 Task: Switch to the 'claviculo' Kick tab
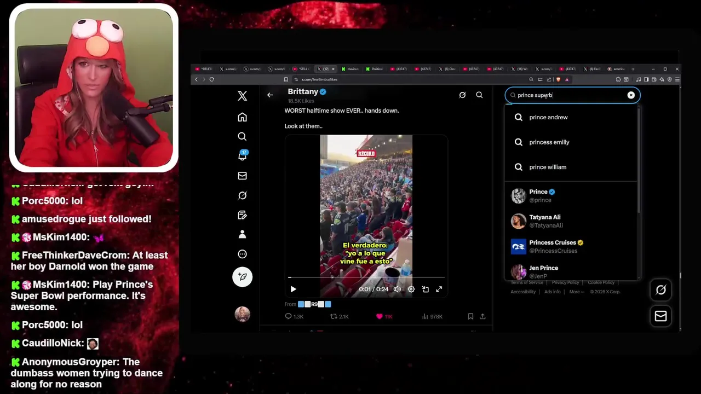[352, 69]
